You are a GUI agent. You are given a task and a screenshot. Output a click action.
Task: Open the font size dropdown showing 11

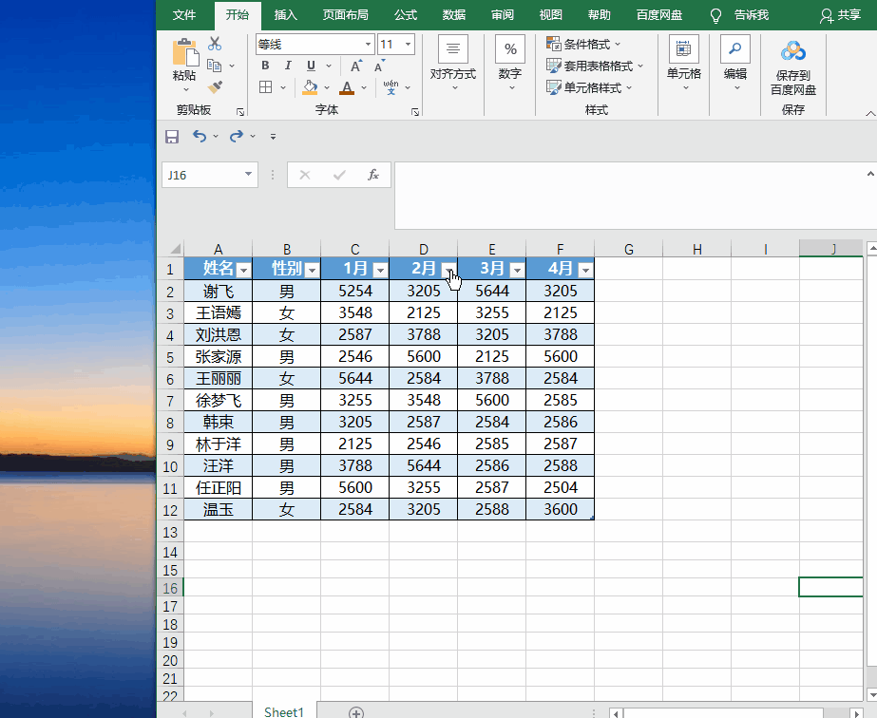[x=396, y=45]
